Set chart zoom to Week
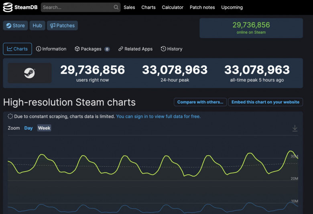313x214 pixels. tap(44, 128)
